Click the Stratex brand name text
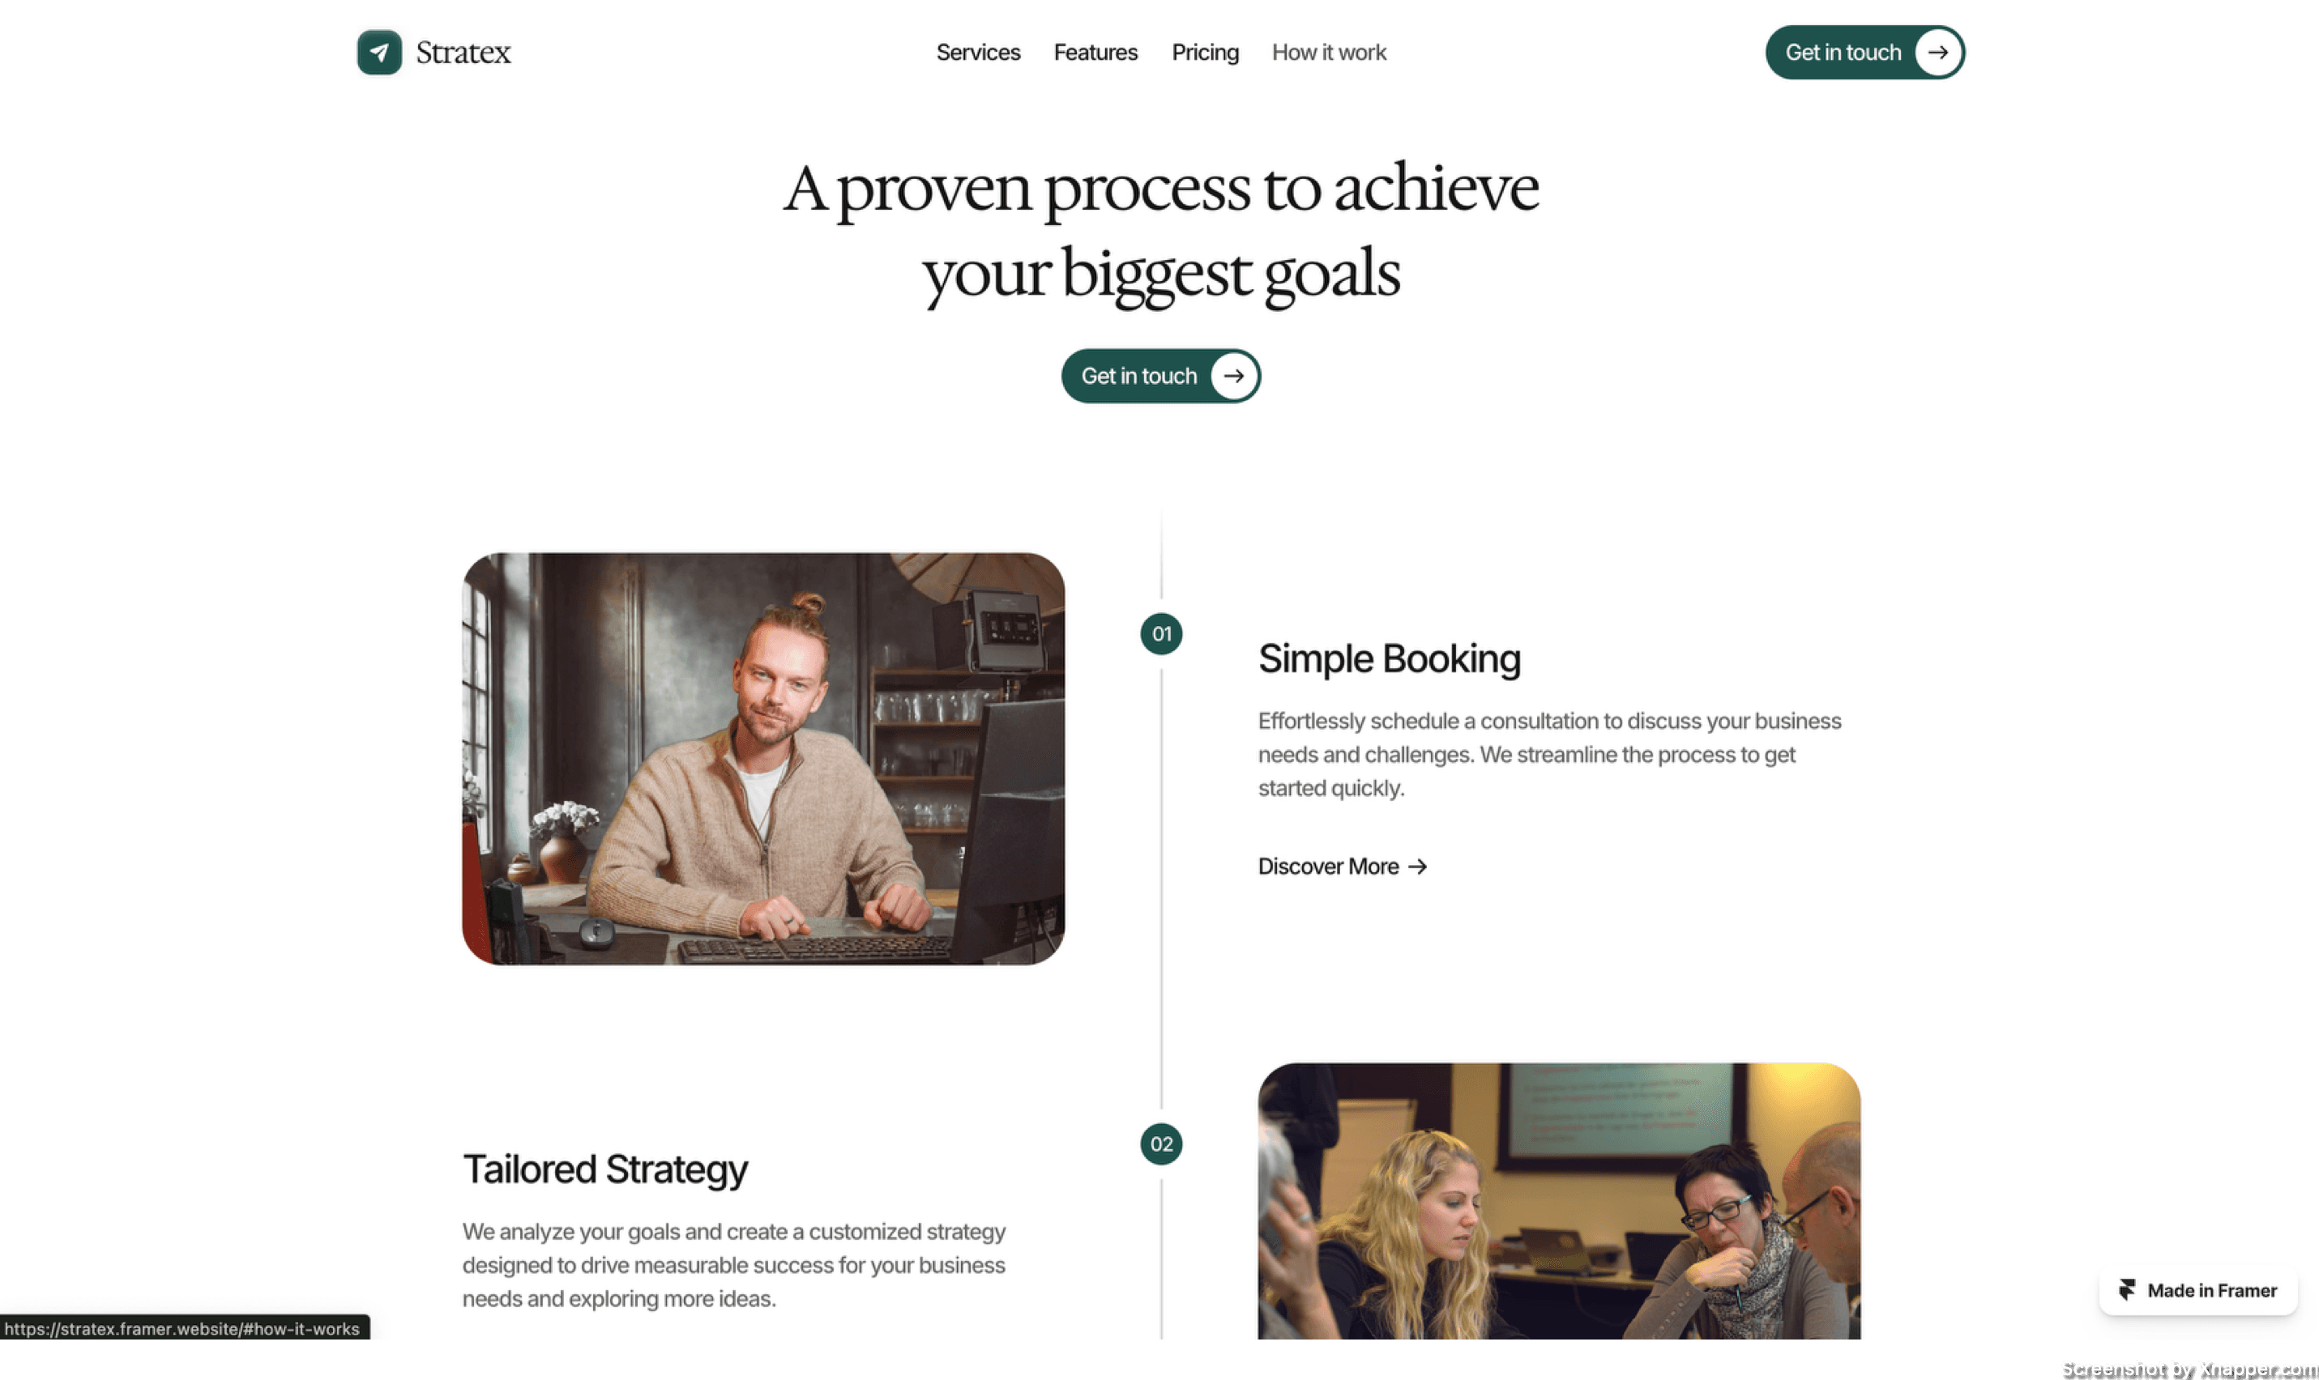The height and width of the screenshot is (1380, 2319). click(x=463, y=52)
